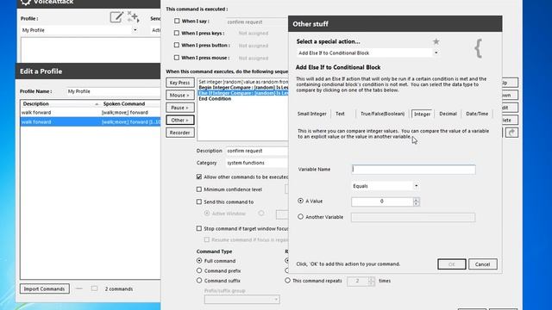The height and width of the screenshot is (310, 552).
Task: Click the Description field 'confirm request'
Action: point(257,151)
